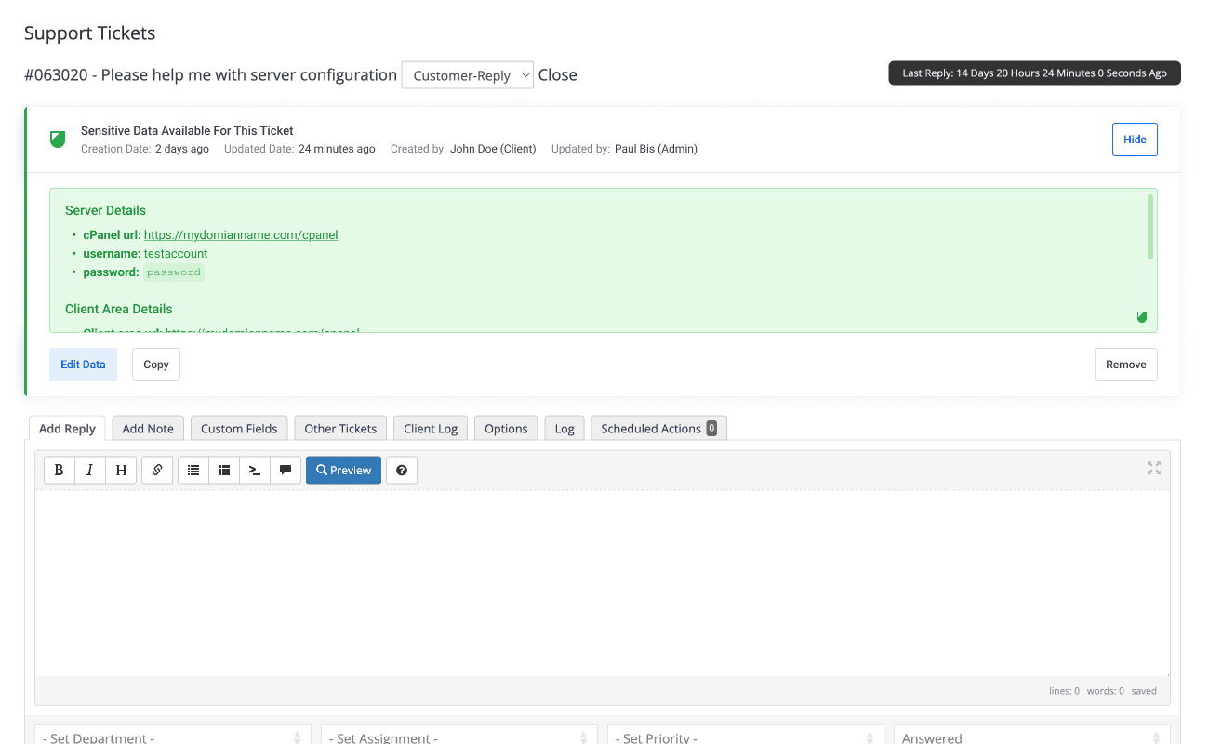Viewport: 1209px width, 744px height.
Task: Open the Customer-Reply status dropdown
Action: pyautogui.click(x=467, y=75)
